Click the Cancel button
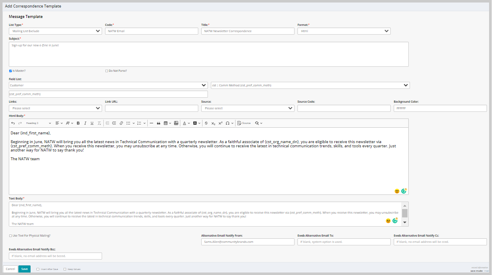Image resolution: width=492 pixels, height=275 pixels. tap(10, 269)
